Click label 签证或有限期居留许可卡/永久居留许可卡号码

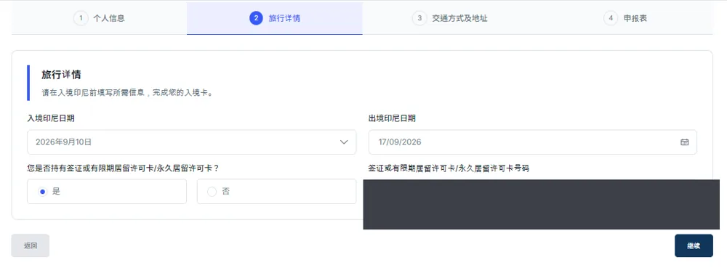pyautogui.click(x=449, y=168)
